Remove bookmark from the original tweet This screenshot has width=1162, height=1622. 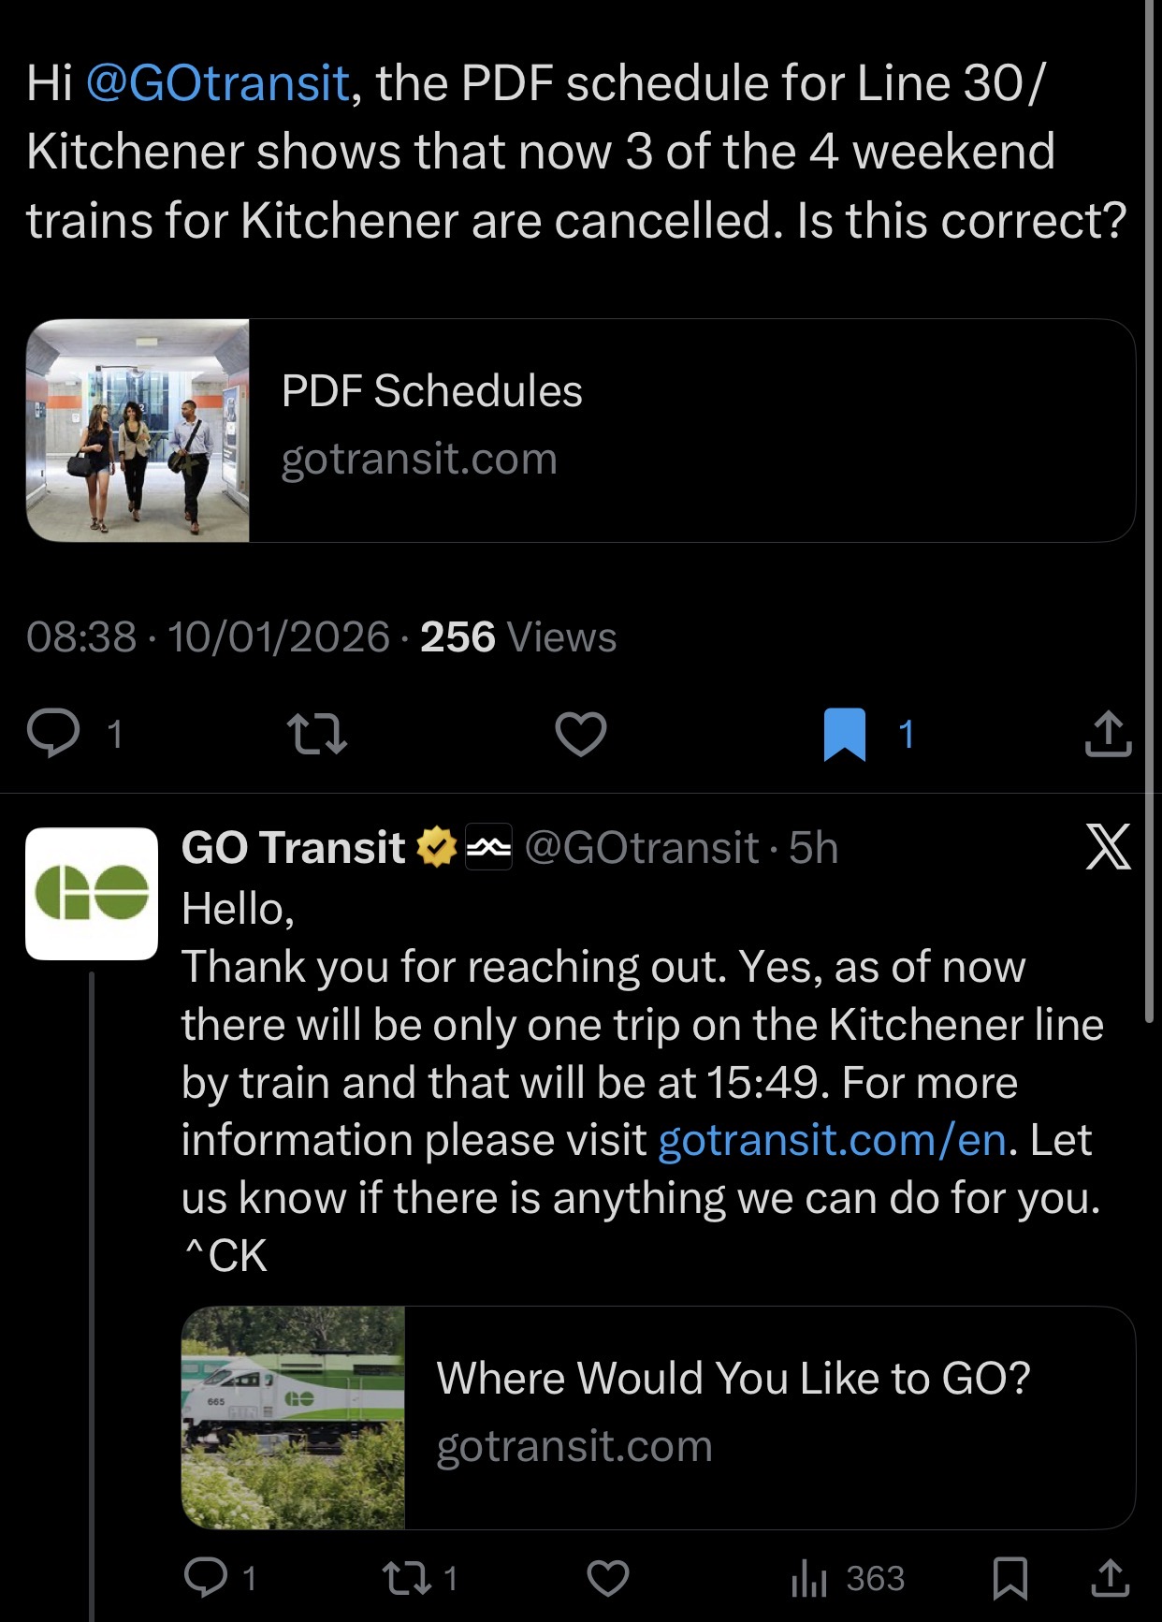(844, 734)
